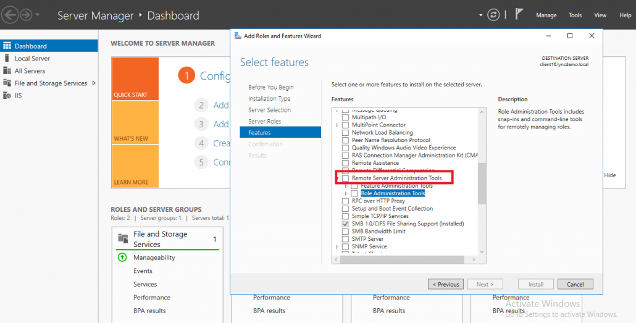The width and height of the screenshot is (636, 323).
Task: Click the scroll down arrow in features list
Action: pos(482,251)
